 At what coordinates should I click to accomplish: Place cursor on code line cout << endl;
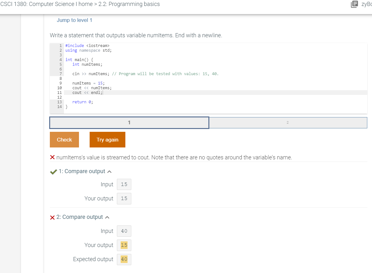point(87,93)
